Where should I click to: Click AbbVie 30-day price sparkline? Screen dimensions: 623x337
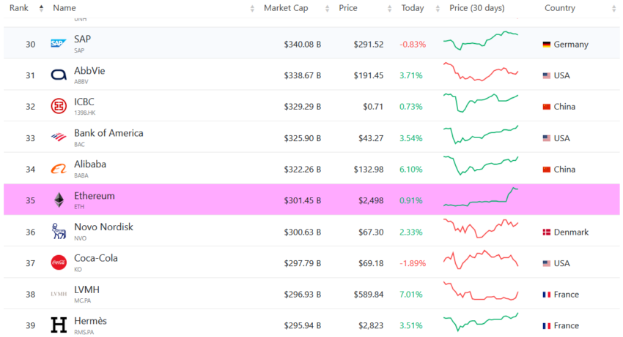click(x=481, y=72)
